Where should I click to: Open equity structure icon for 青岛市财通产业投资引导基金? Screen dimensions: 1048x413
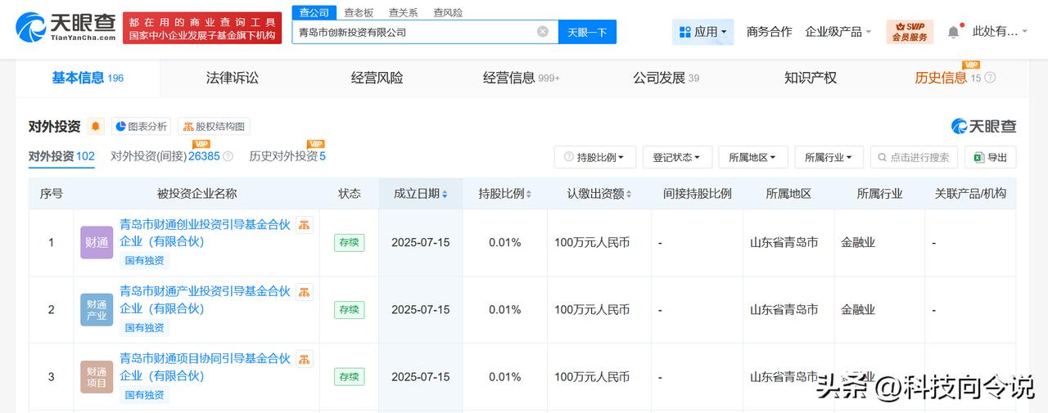click(304, 292)
